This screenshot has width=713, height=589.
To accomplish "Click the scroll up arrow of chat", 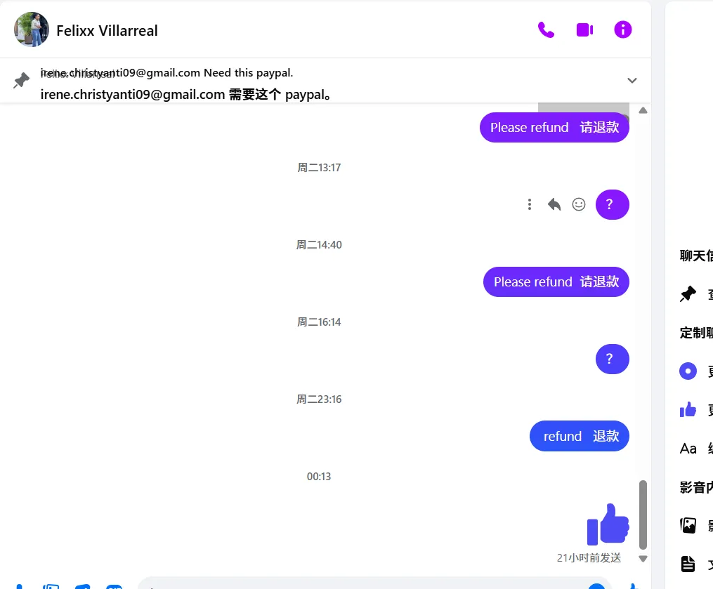I will click(x=643, y=110).
